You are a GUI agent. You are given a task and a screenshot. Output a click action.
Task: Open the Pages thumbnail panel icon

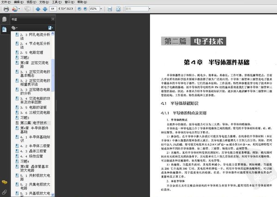tap(5, 19)
